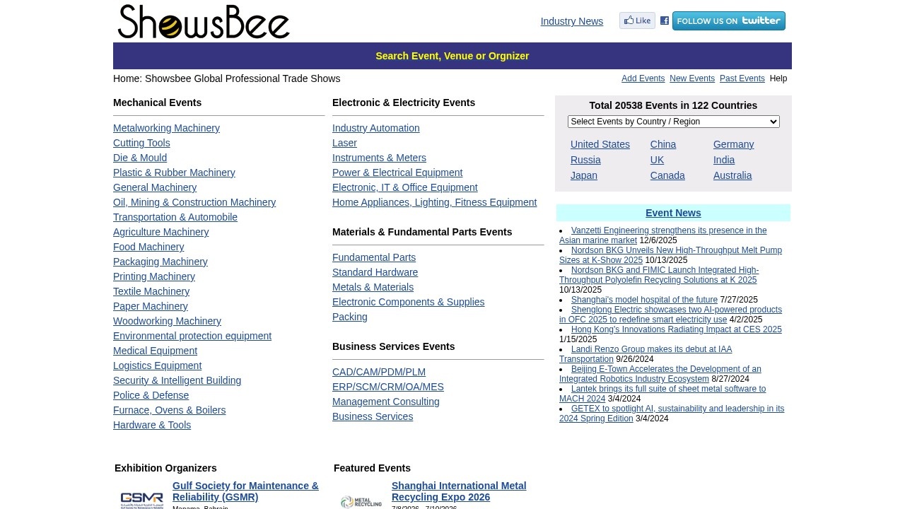Open the Add Events page
Screen dimensions: 905x509
(x=643, y=78)
